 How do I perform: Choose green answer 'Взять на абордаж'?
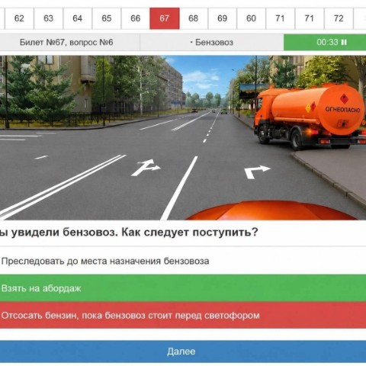tap(183, 288)
